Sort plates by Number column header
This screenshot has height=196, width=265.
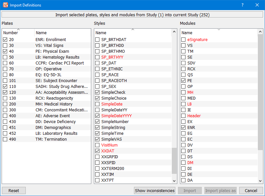[x=18, y=33]
